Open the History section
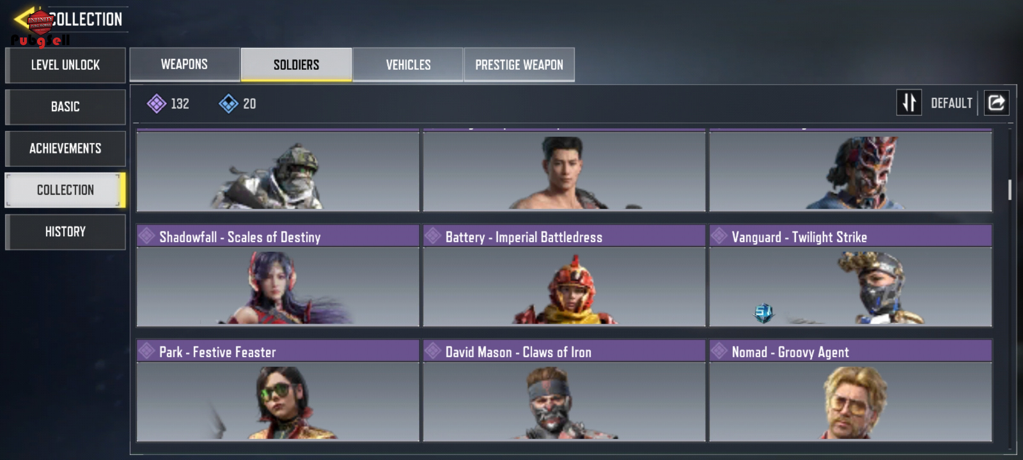Viewport: 1023px width, 460px height. pyautogui.click(x=65, y=232)
